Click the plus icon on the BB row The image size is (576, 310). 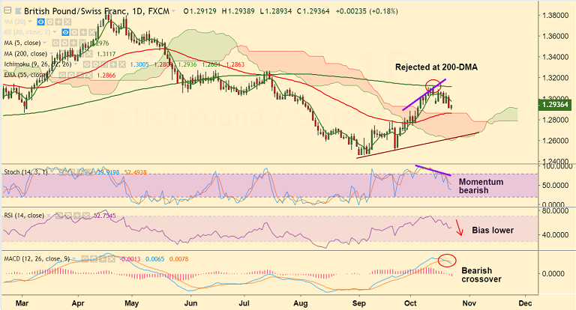click(83, 32)
